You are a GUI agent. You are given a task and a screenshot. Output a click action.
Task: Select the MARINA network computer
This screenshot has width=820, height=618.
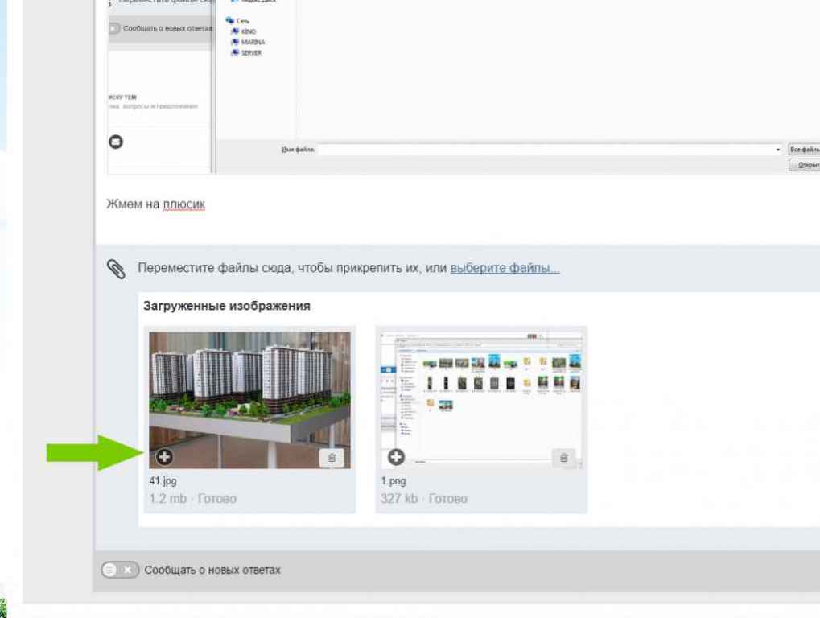tap(249, 42)
